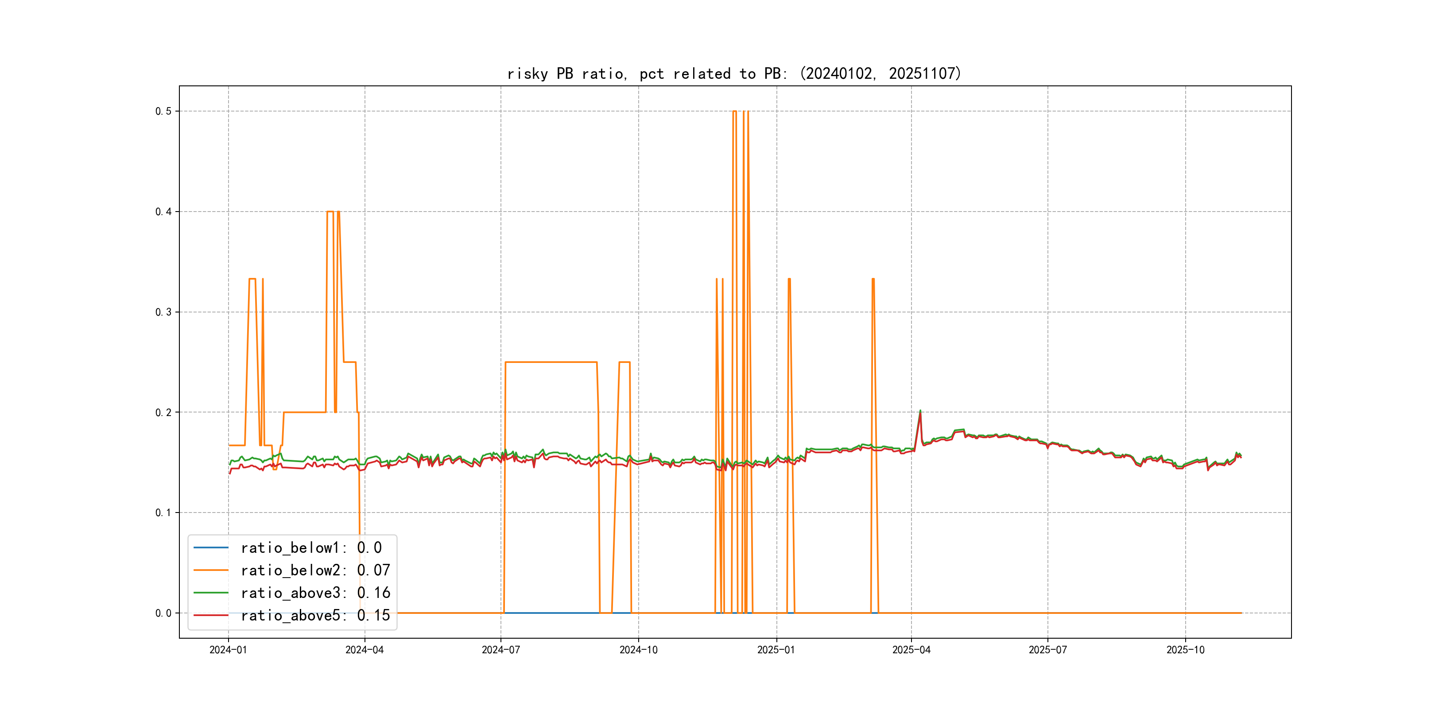Click the 2025-10 x-axis tick label
This screenshot has height=717, width=1435.
1186,650
